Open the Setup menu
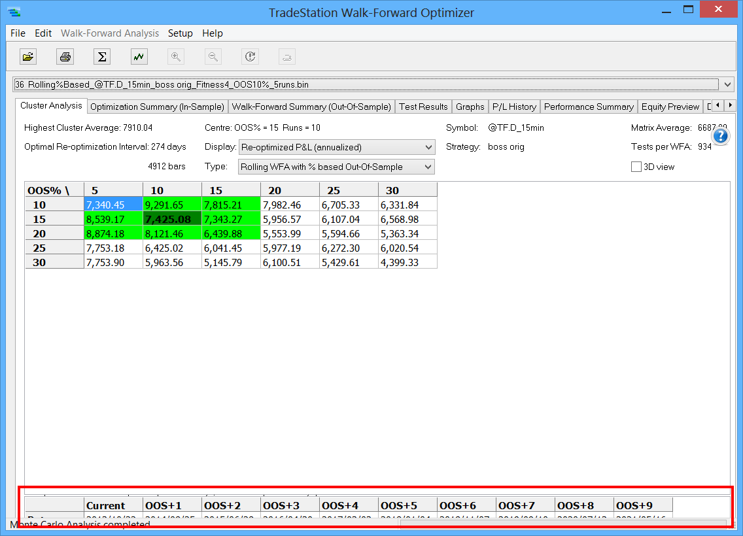This screenshot has width=743, height=536. (181, 33)
